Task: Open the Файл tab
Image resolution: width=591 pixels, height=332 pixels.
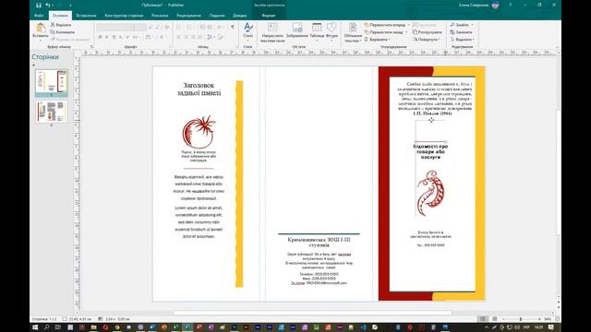Action: (39, 16)
